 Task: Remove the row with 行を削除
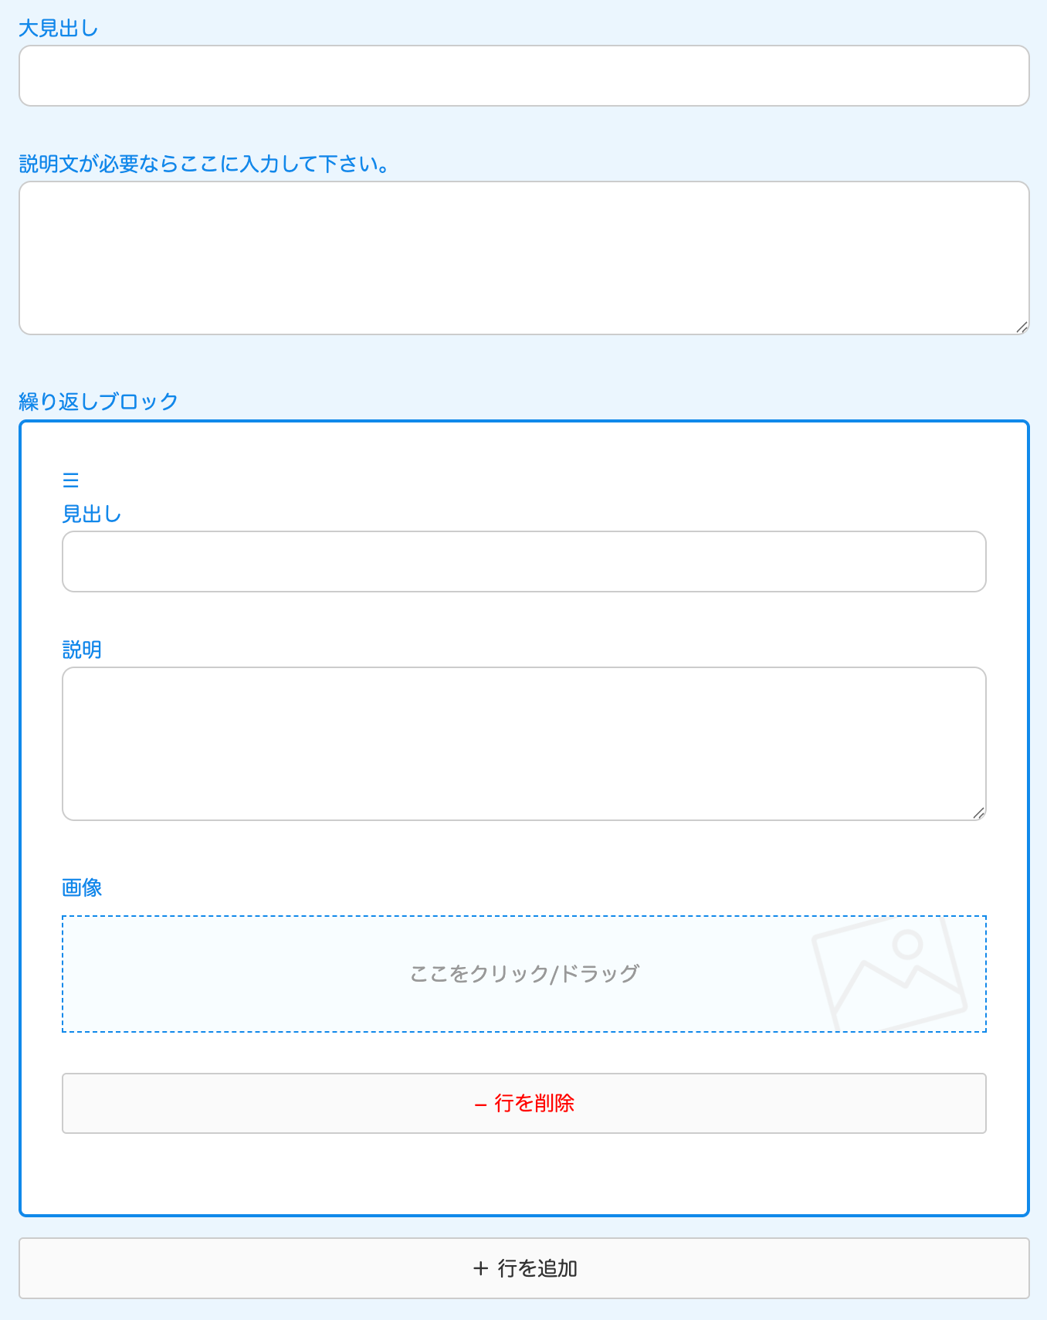pyautogui.click(x=524, y=1103)
